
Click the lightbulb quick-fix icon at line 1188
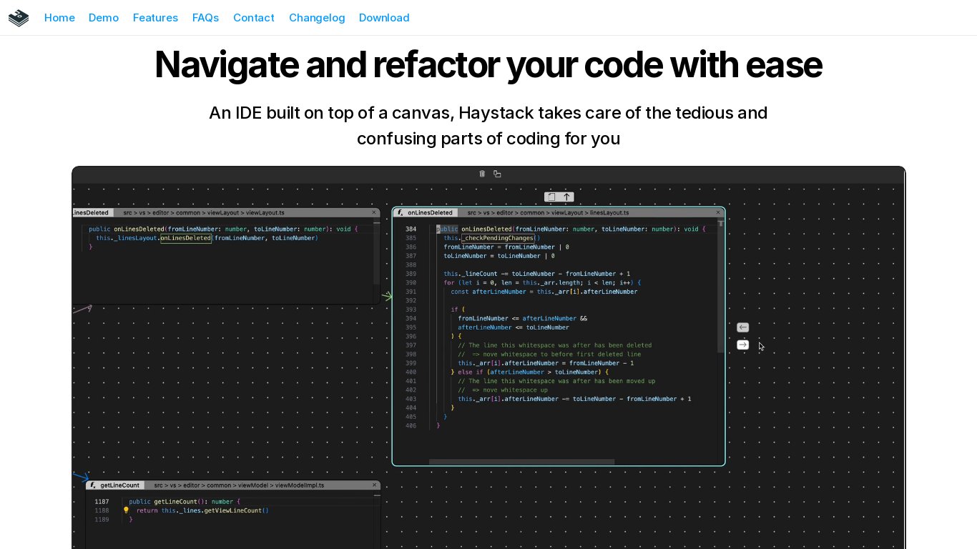[127, 510]
